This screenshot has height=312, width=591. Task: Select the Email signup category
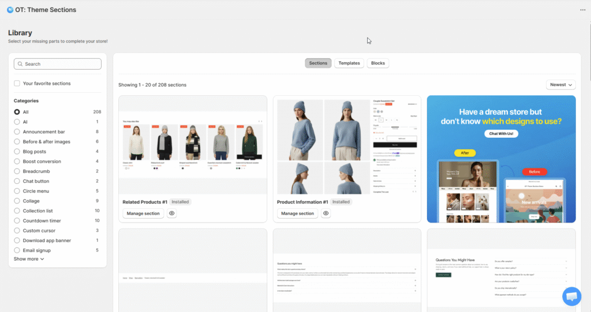pos(17,250)
